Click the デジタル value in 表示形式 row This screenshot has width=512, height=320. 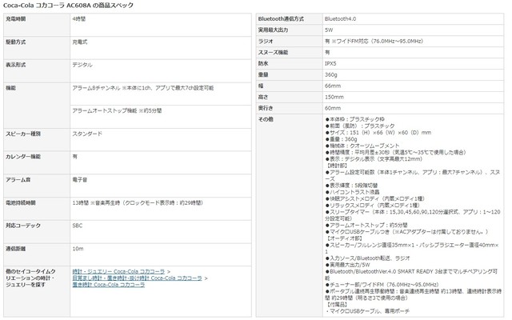coord(82,65)
